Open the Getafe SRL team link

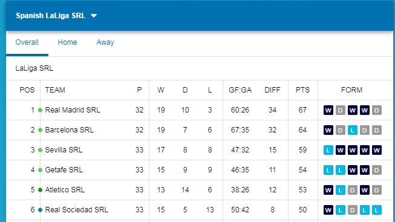click(x=64, y=169)
